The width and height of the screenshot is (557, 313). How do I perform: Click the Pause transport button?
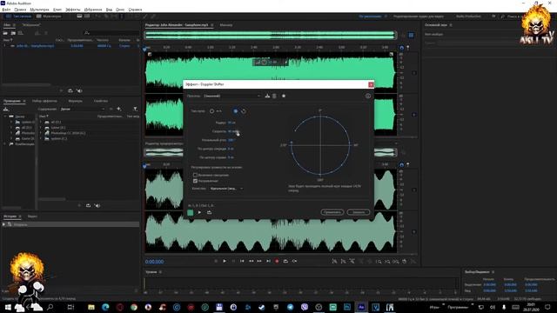pyautogui.click(x=233, y=261)
